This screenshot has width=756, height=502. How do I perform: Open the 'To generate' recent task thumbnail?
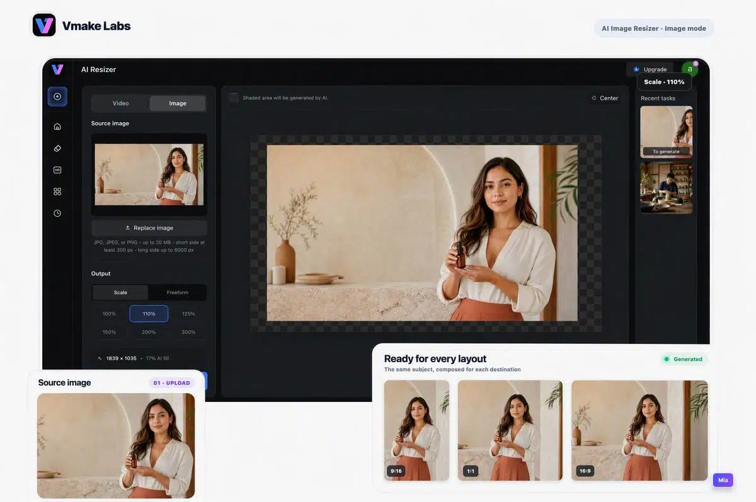[667, 132]
